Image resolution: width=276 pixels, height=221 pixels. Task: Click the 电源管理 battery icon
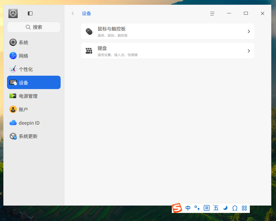(x=13, y=96)
